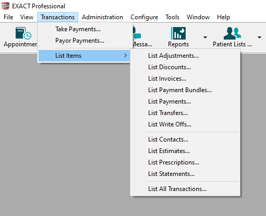The height and width of the screenshot is (216, 266).
Task: Open the Appointments toolbar icon
Action: coord(23,33)
